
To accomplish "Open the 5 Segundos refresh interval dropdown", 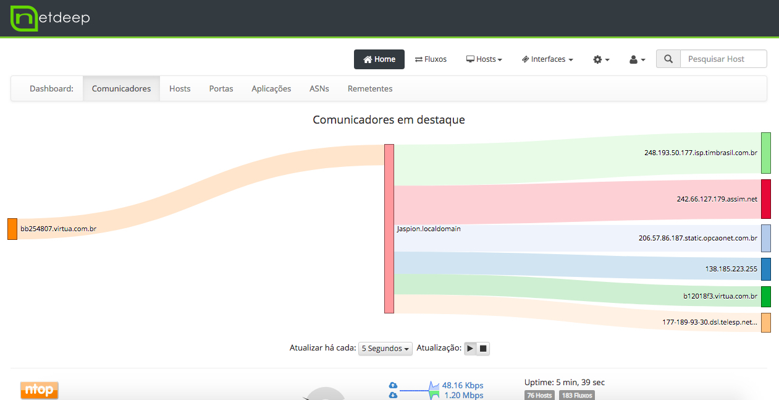I will [386, 349].
